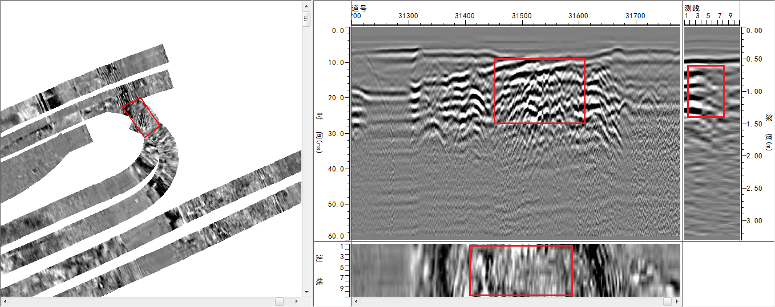Click the 测线 label above the cross-section panel
The width and height of the screenshot is (775, 307).
coord(692,8)
